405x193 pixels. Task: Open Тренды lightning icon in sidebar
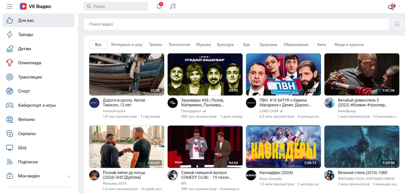pos(10,34)
